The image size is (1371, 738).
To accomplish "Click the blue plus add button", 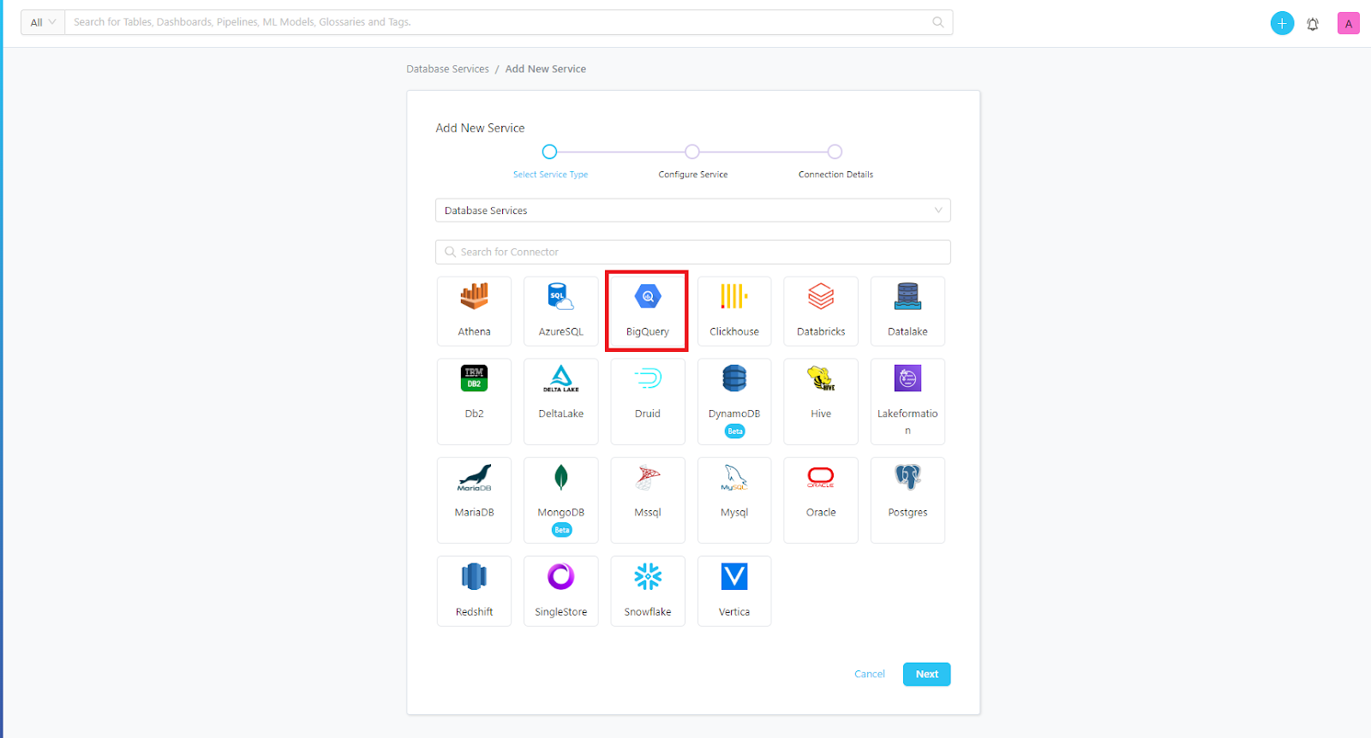I will click(x=1282, y=24).
